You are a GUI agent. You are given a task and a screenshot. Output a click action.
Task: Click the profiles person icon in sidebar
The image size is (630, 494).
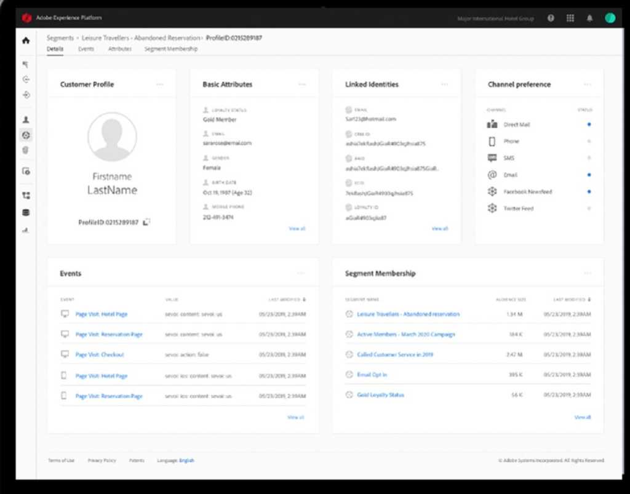coord(26,120)
